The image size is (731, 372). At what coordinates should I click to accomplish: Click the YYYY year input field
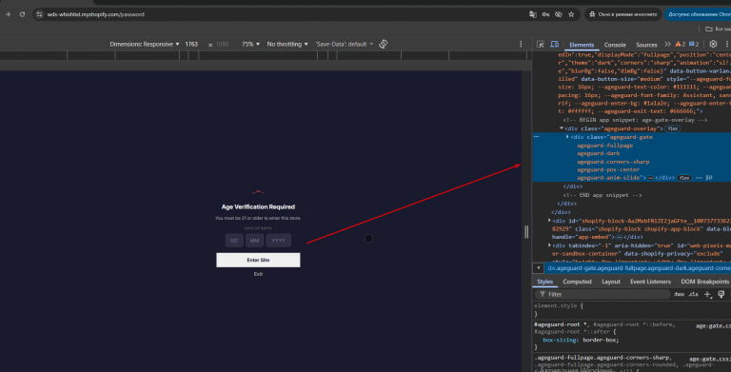pos(278,241)
